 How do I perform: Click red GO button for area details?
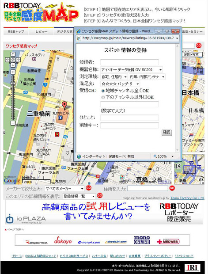(x=100, y=195)
